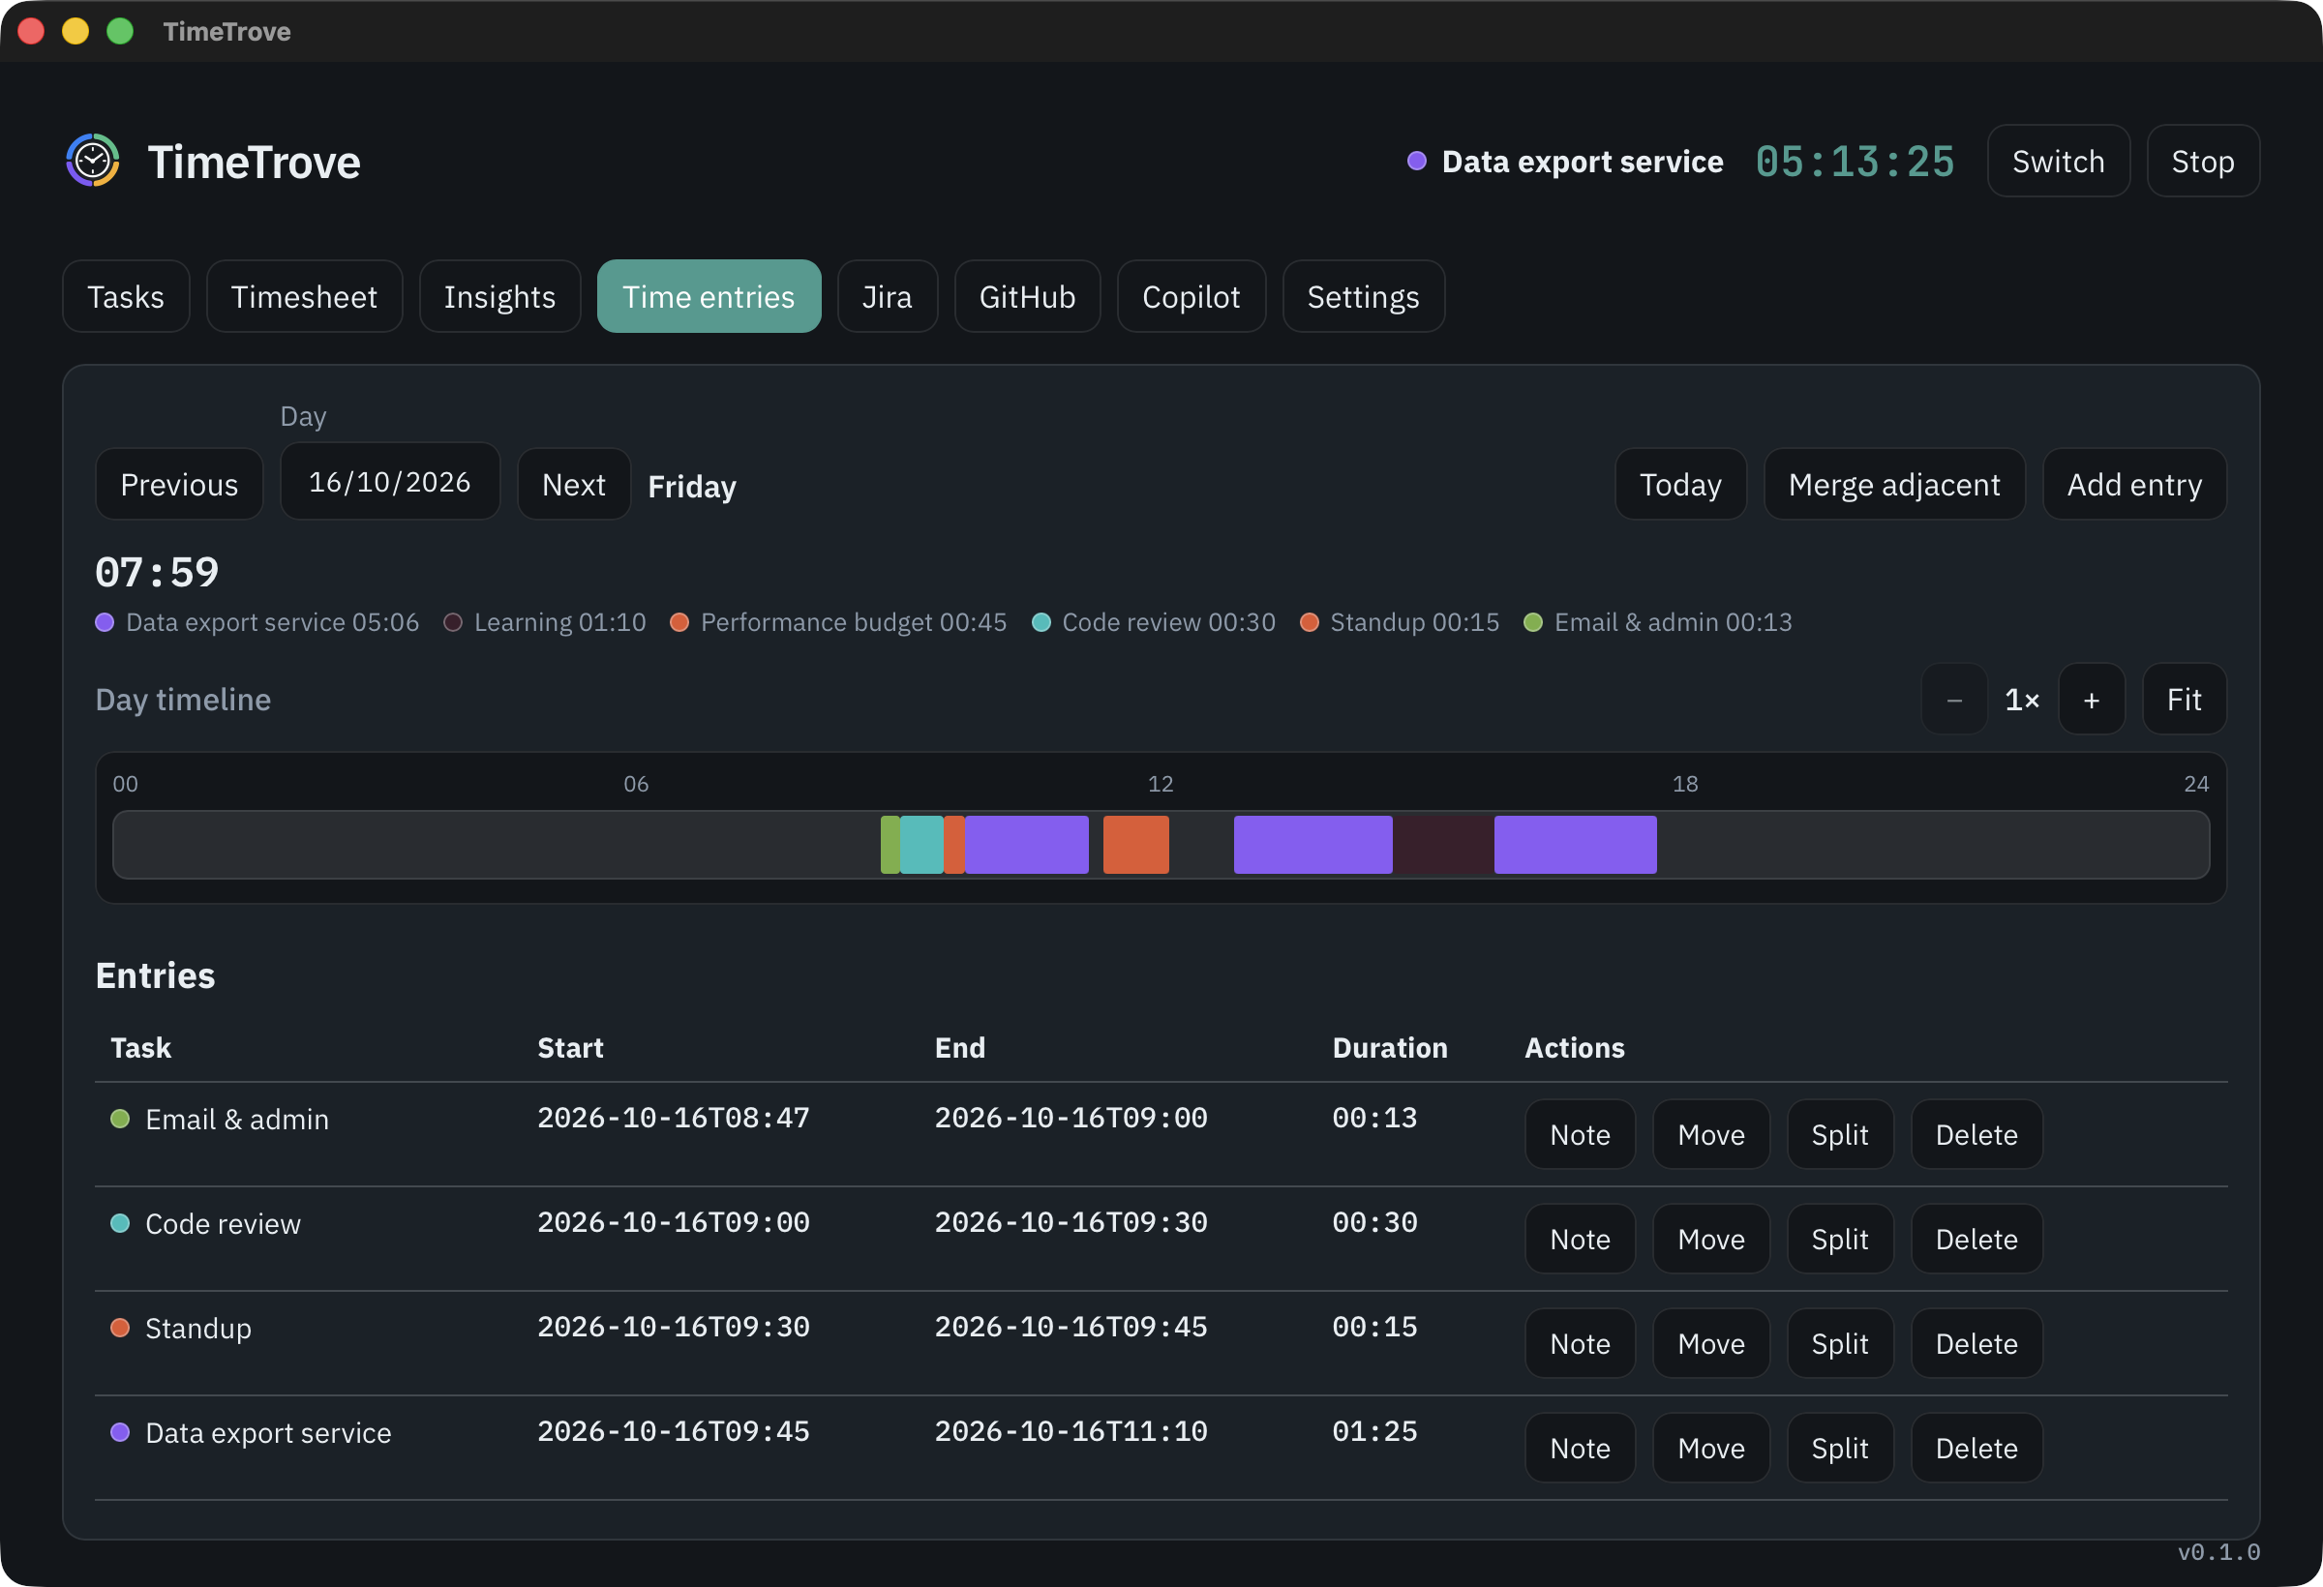Zoom in timeline with plus button
Screen dimensions: 2323x1587
pos(2091,700)
